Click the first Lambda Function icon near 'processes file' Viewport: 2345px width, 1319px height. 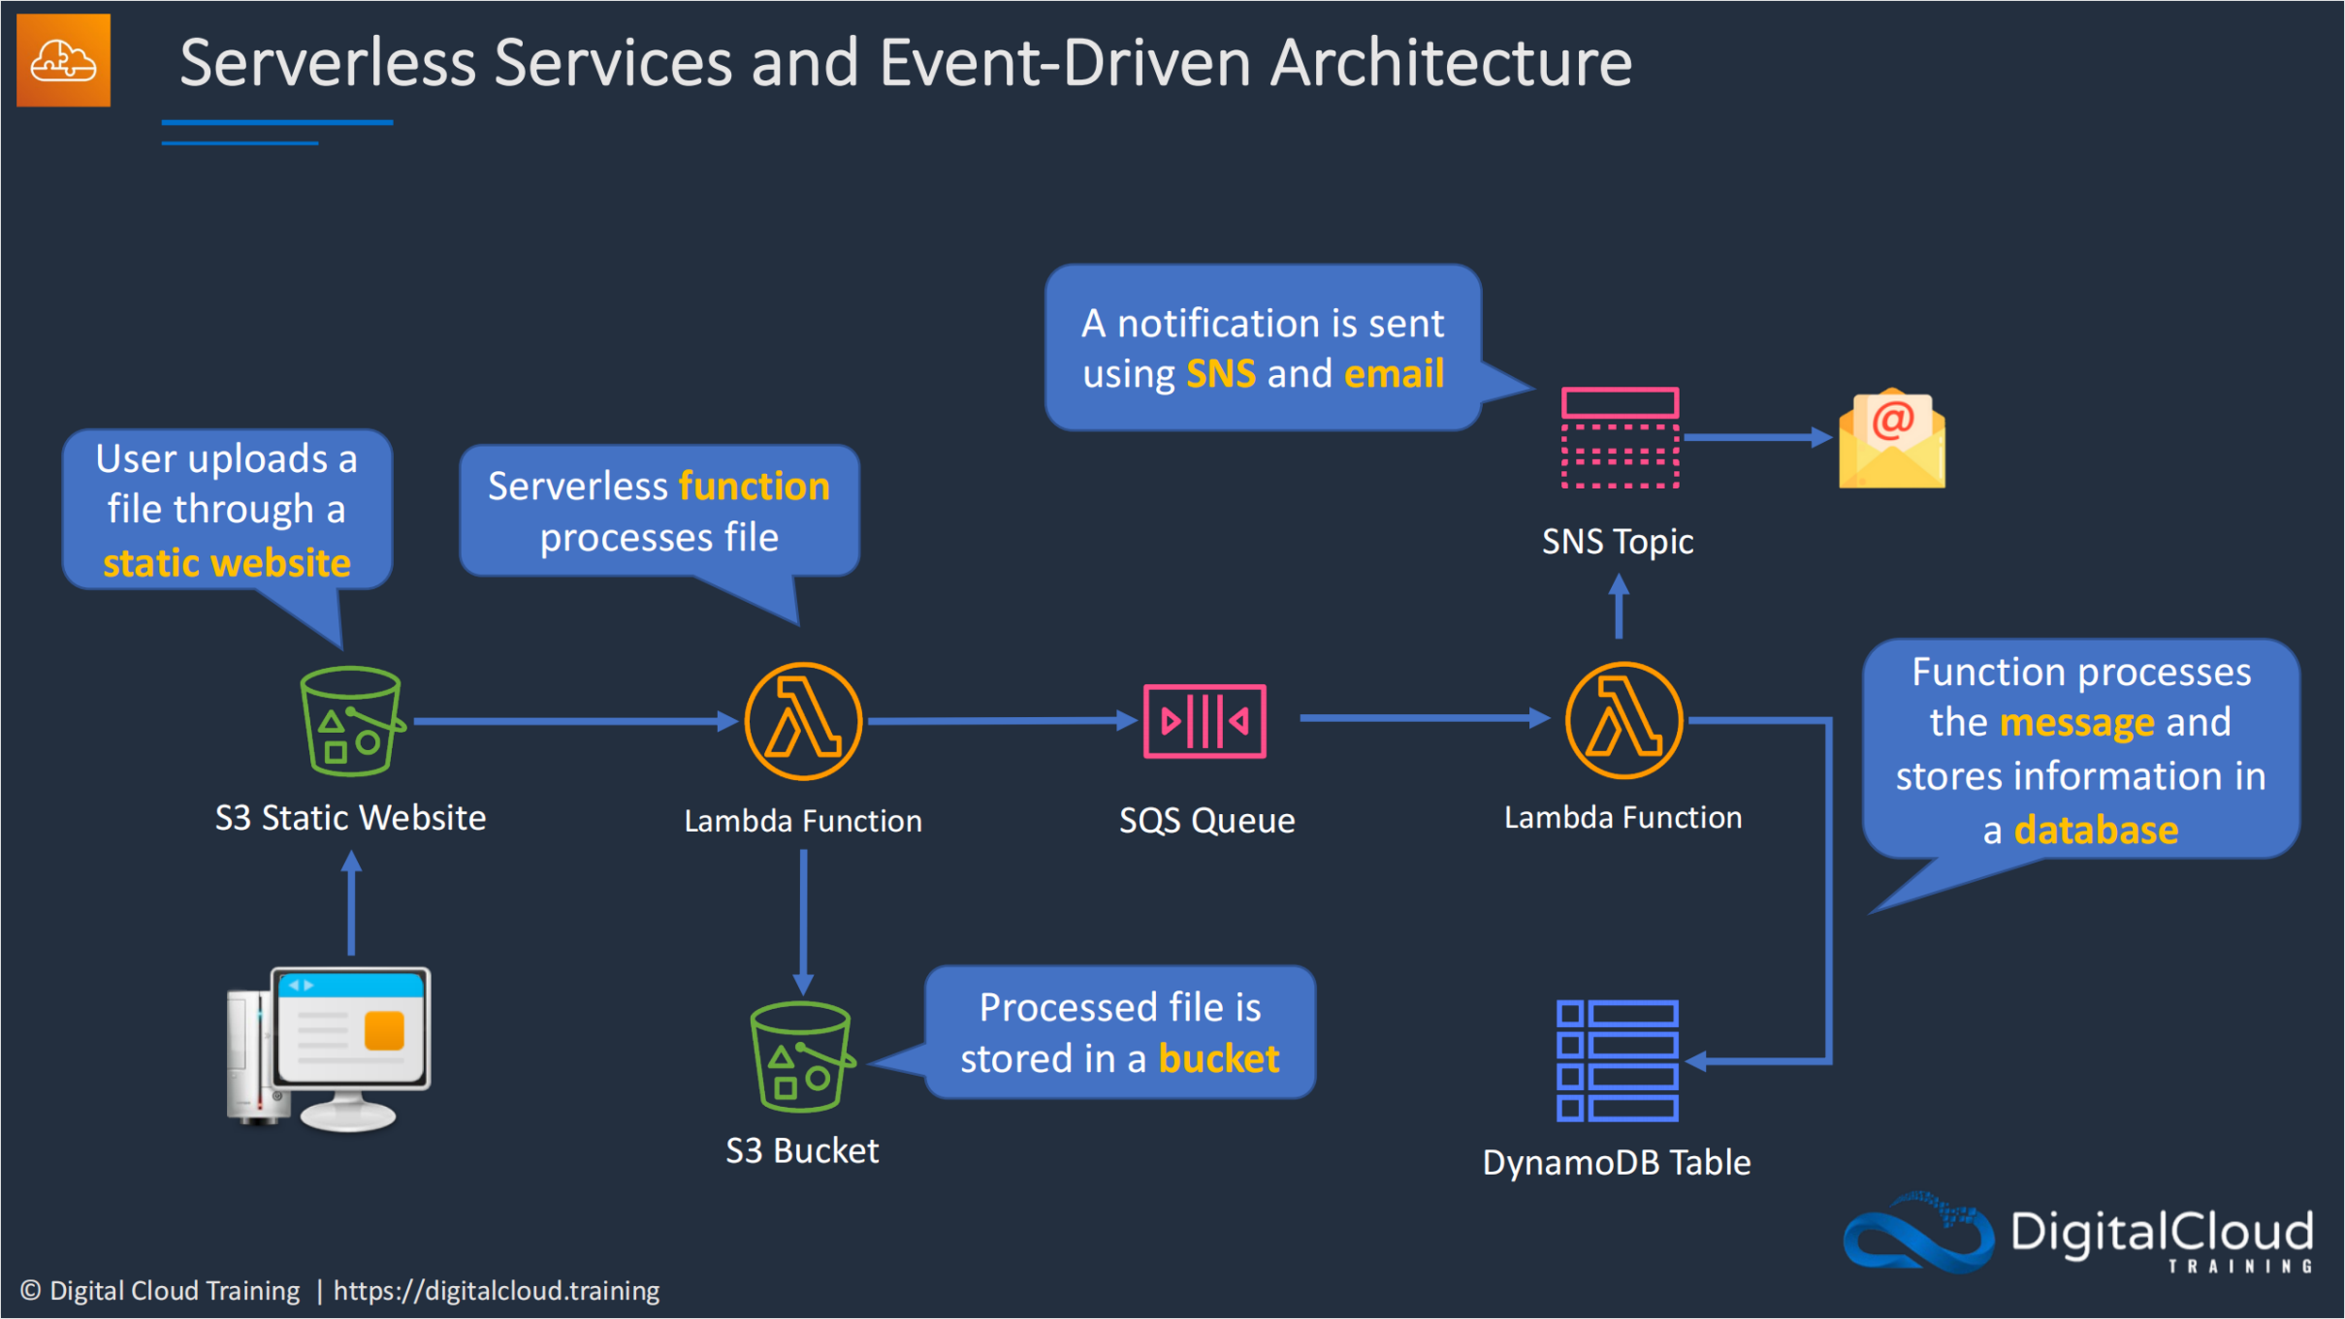(x=803, y=721)
